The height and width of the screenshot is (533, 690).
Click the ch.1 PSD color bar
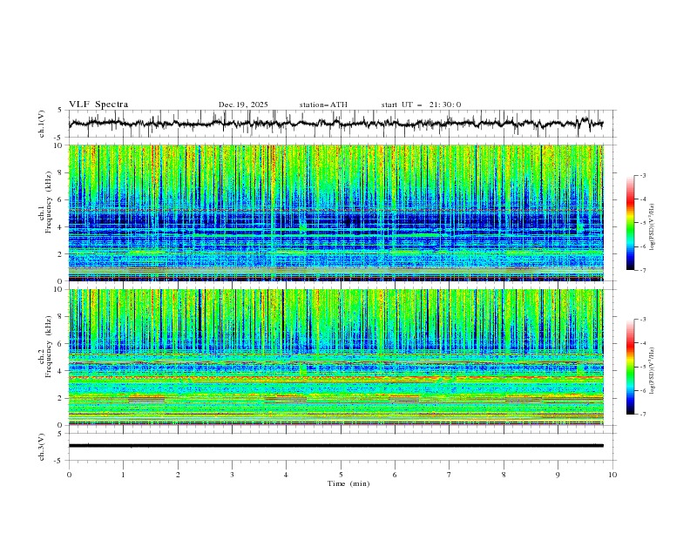(x=631, y=223)
